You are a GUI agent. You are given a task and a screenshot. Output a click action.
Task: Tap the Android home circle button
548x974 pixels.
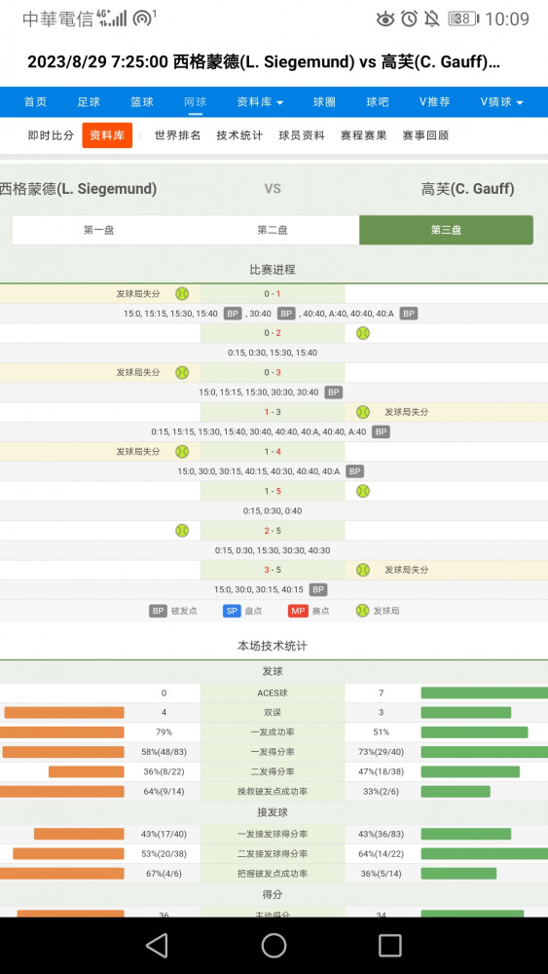pyautogui.click(x=274, y=946)
